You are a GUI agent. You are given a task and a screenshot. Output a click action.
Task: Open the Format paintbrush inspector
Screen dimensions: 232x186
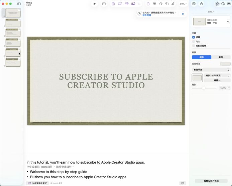coord(217,4)
